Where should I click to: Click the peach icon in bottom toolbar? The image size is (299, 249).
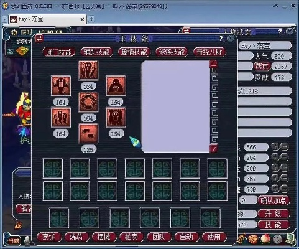(265, 239)
